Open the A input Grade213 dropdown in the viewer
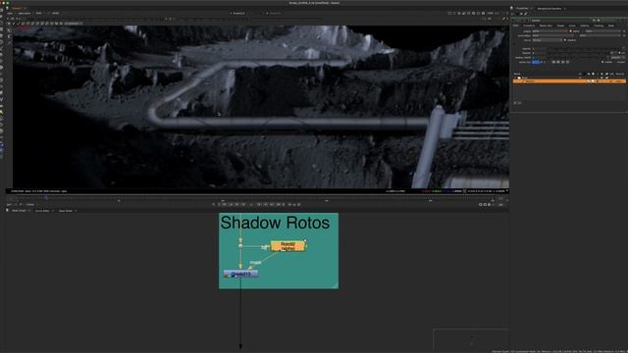 238,13
